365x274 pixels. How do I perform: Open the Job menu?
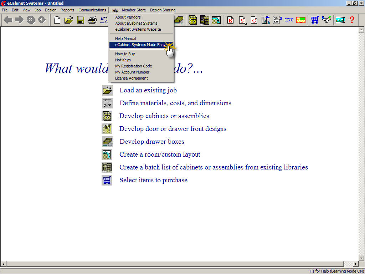(38, 10)
